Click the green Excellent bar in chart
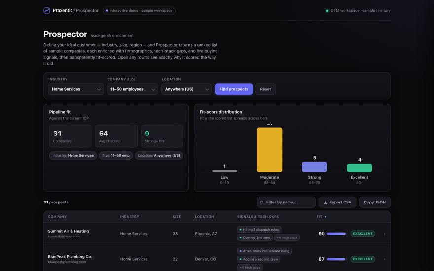This screenshot has width=434, height=271. click(x=359, y=168)
